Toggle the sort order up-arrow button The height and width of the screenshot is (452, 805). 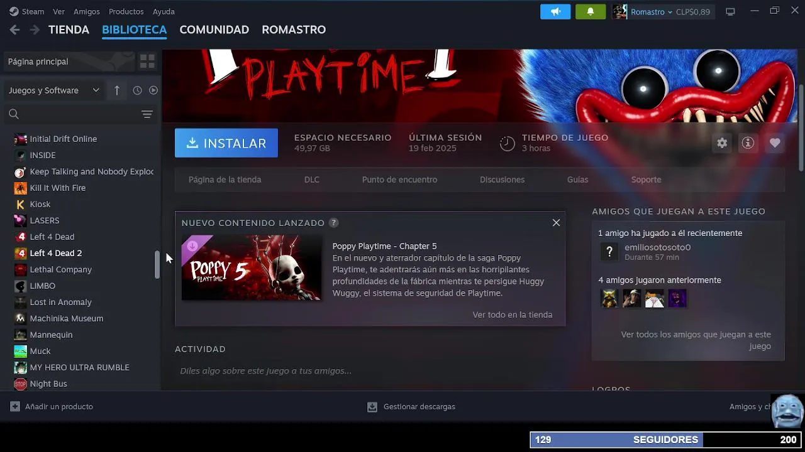pos(116,90)
